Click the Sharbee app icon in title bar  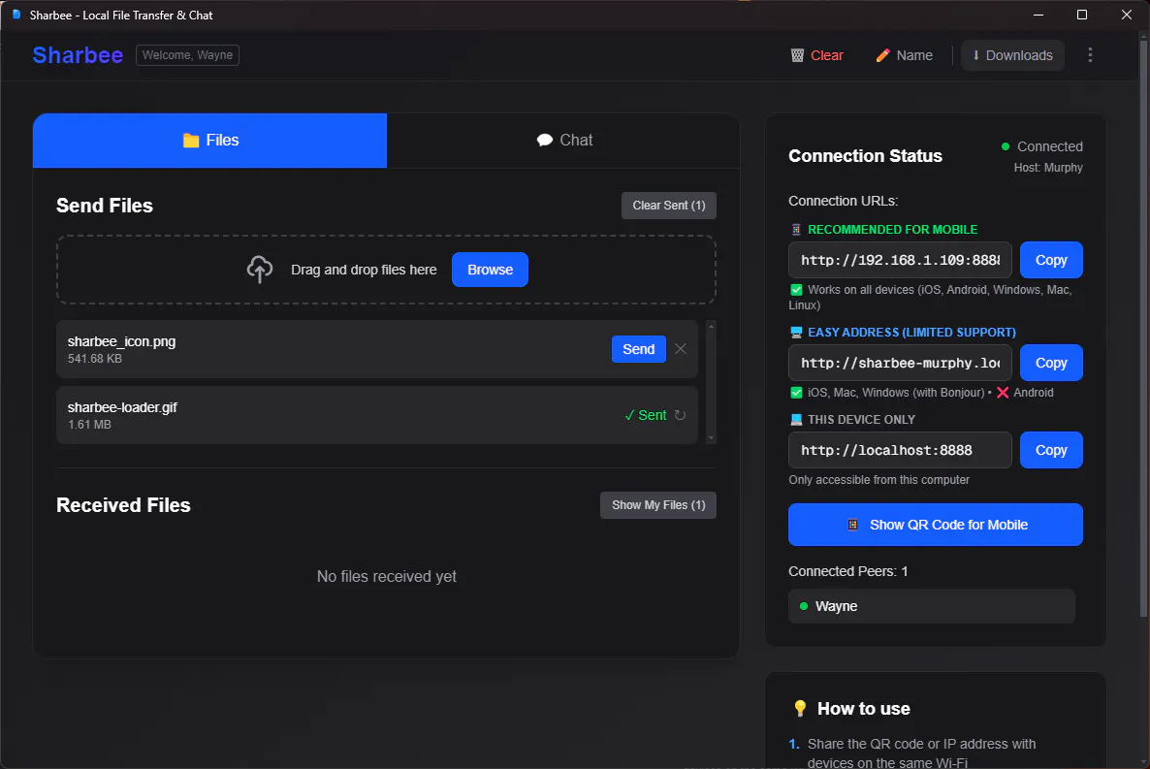16,15
